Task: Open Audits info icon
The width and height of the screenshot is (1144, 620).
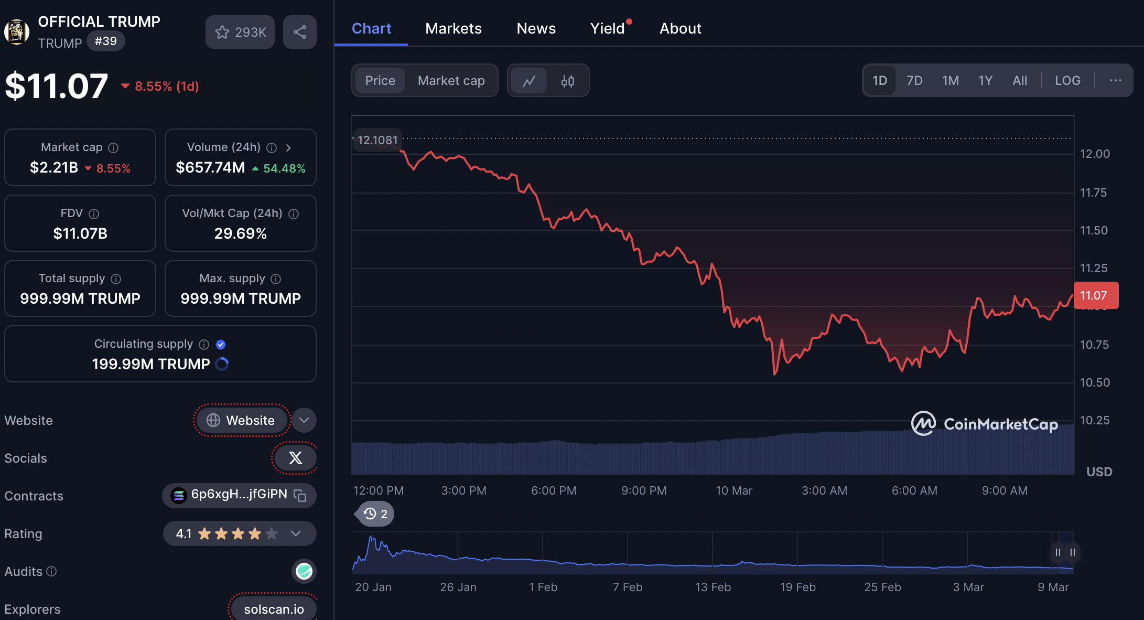Action: (51, 571)
